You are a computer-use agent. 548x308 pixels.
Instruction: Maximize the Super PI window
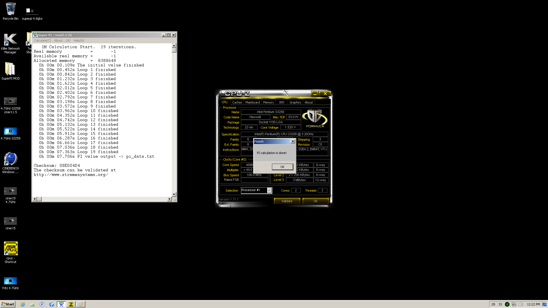point(168,35)
